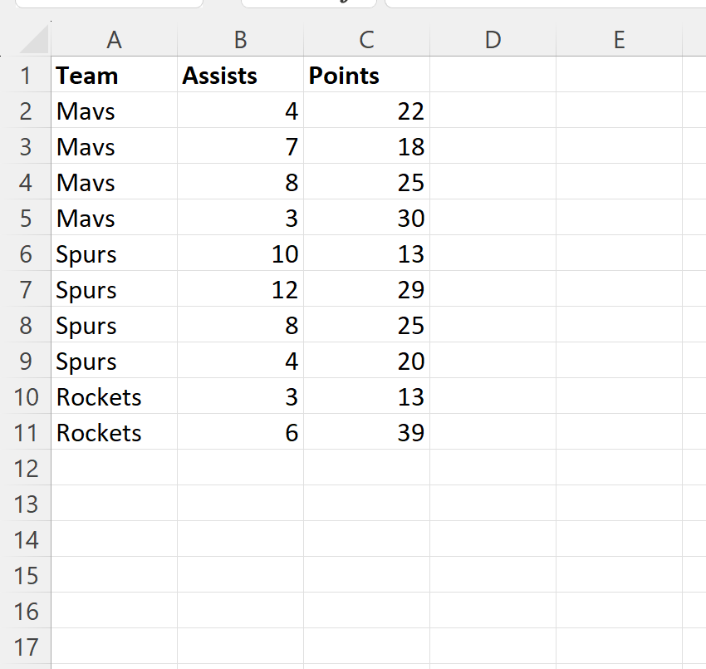
Task: Click the Assists header cell
Action: click(x=240, y=76)
